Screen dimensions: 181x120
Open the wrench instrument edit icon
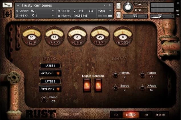7,5
